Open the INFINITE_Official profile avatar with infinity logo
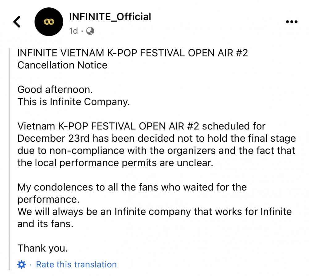The width and height of the screenshot is (309, 276). coord(49,22)
